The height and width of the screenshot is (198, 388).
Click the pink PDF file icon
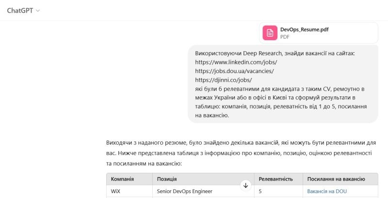tap(270, 33)
